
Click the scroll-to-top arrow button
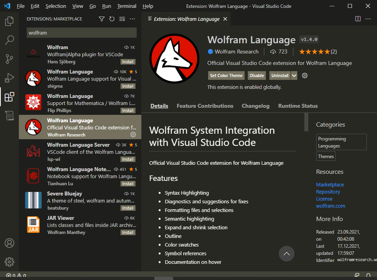[286, 254]
